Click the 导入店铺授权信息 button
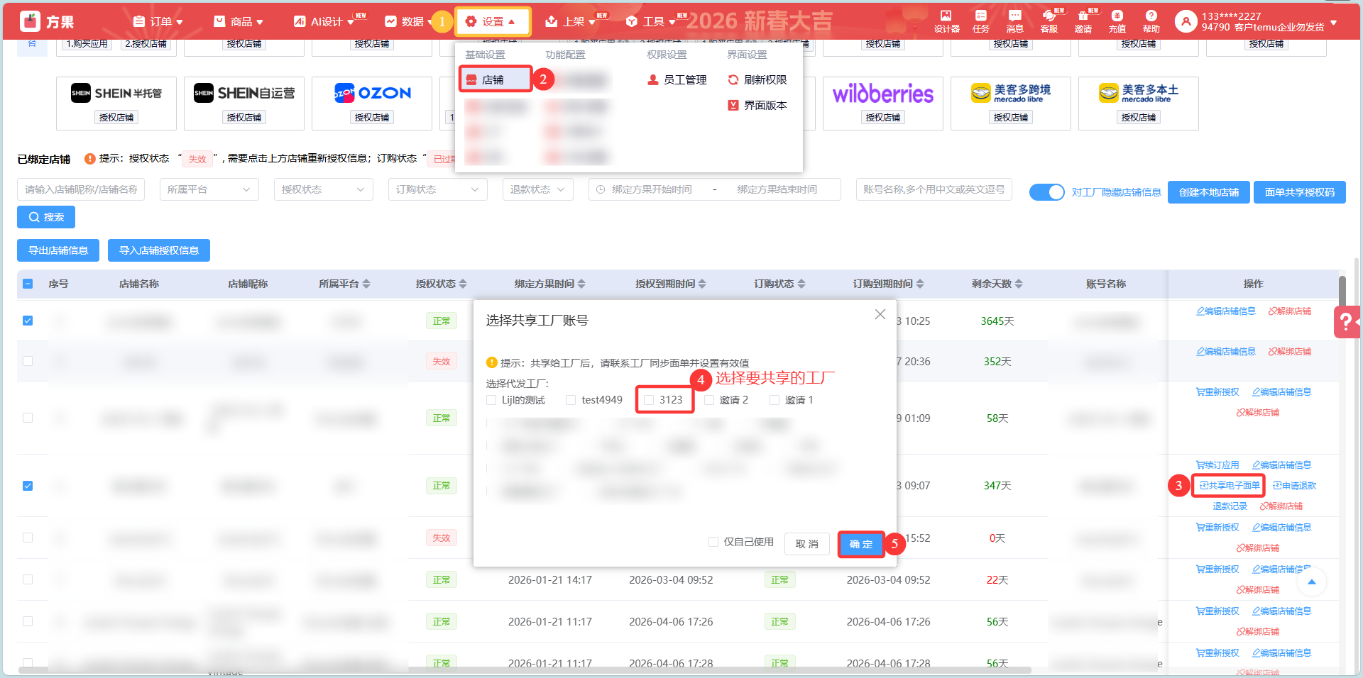This screenshot has height=678, width=1363. (159, 250)
